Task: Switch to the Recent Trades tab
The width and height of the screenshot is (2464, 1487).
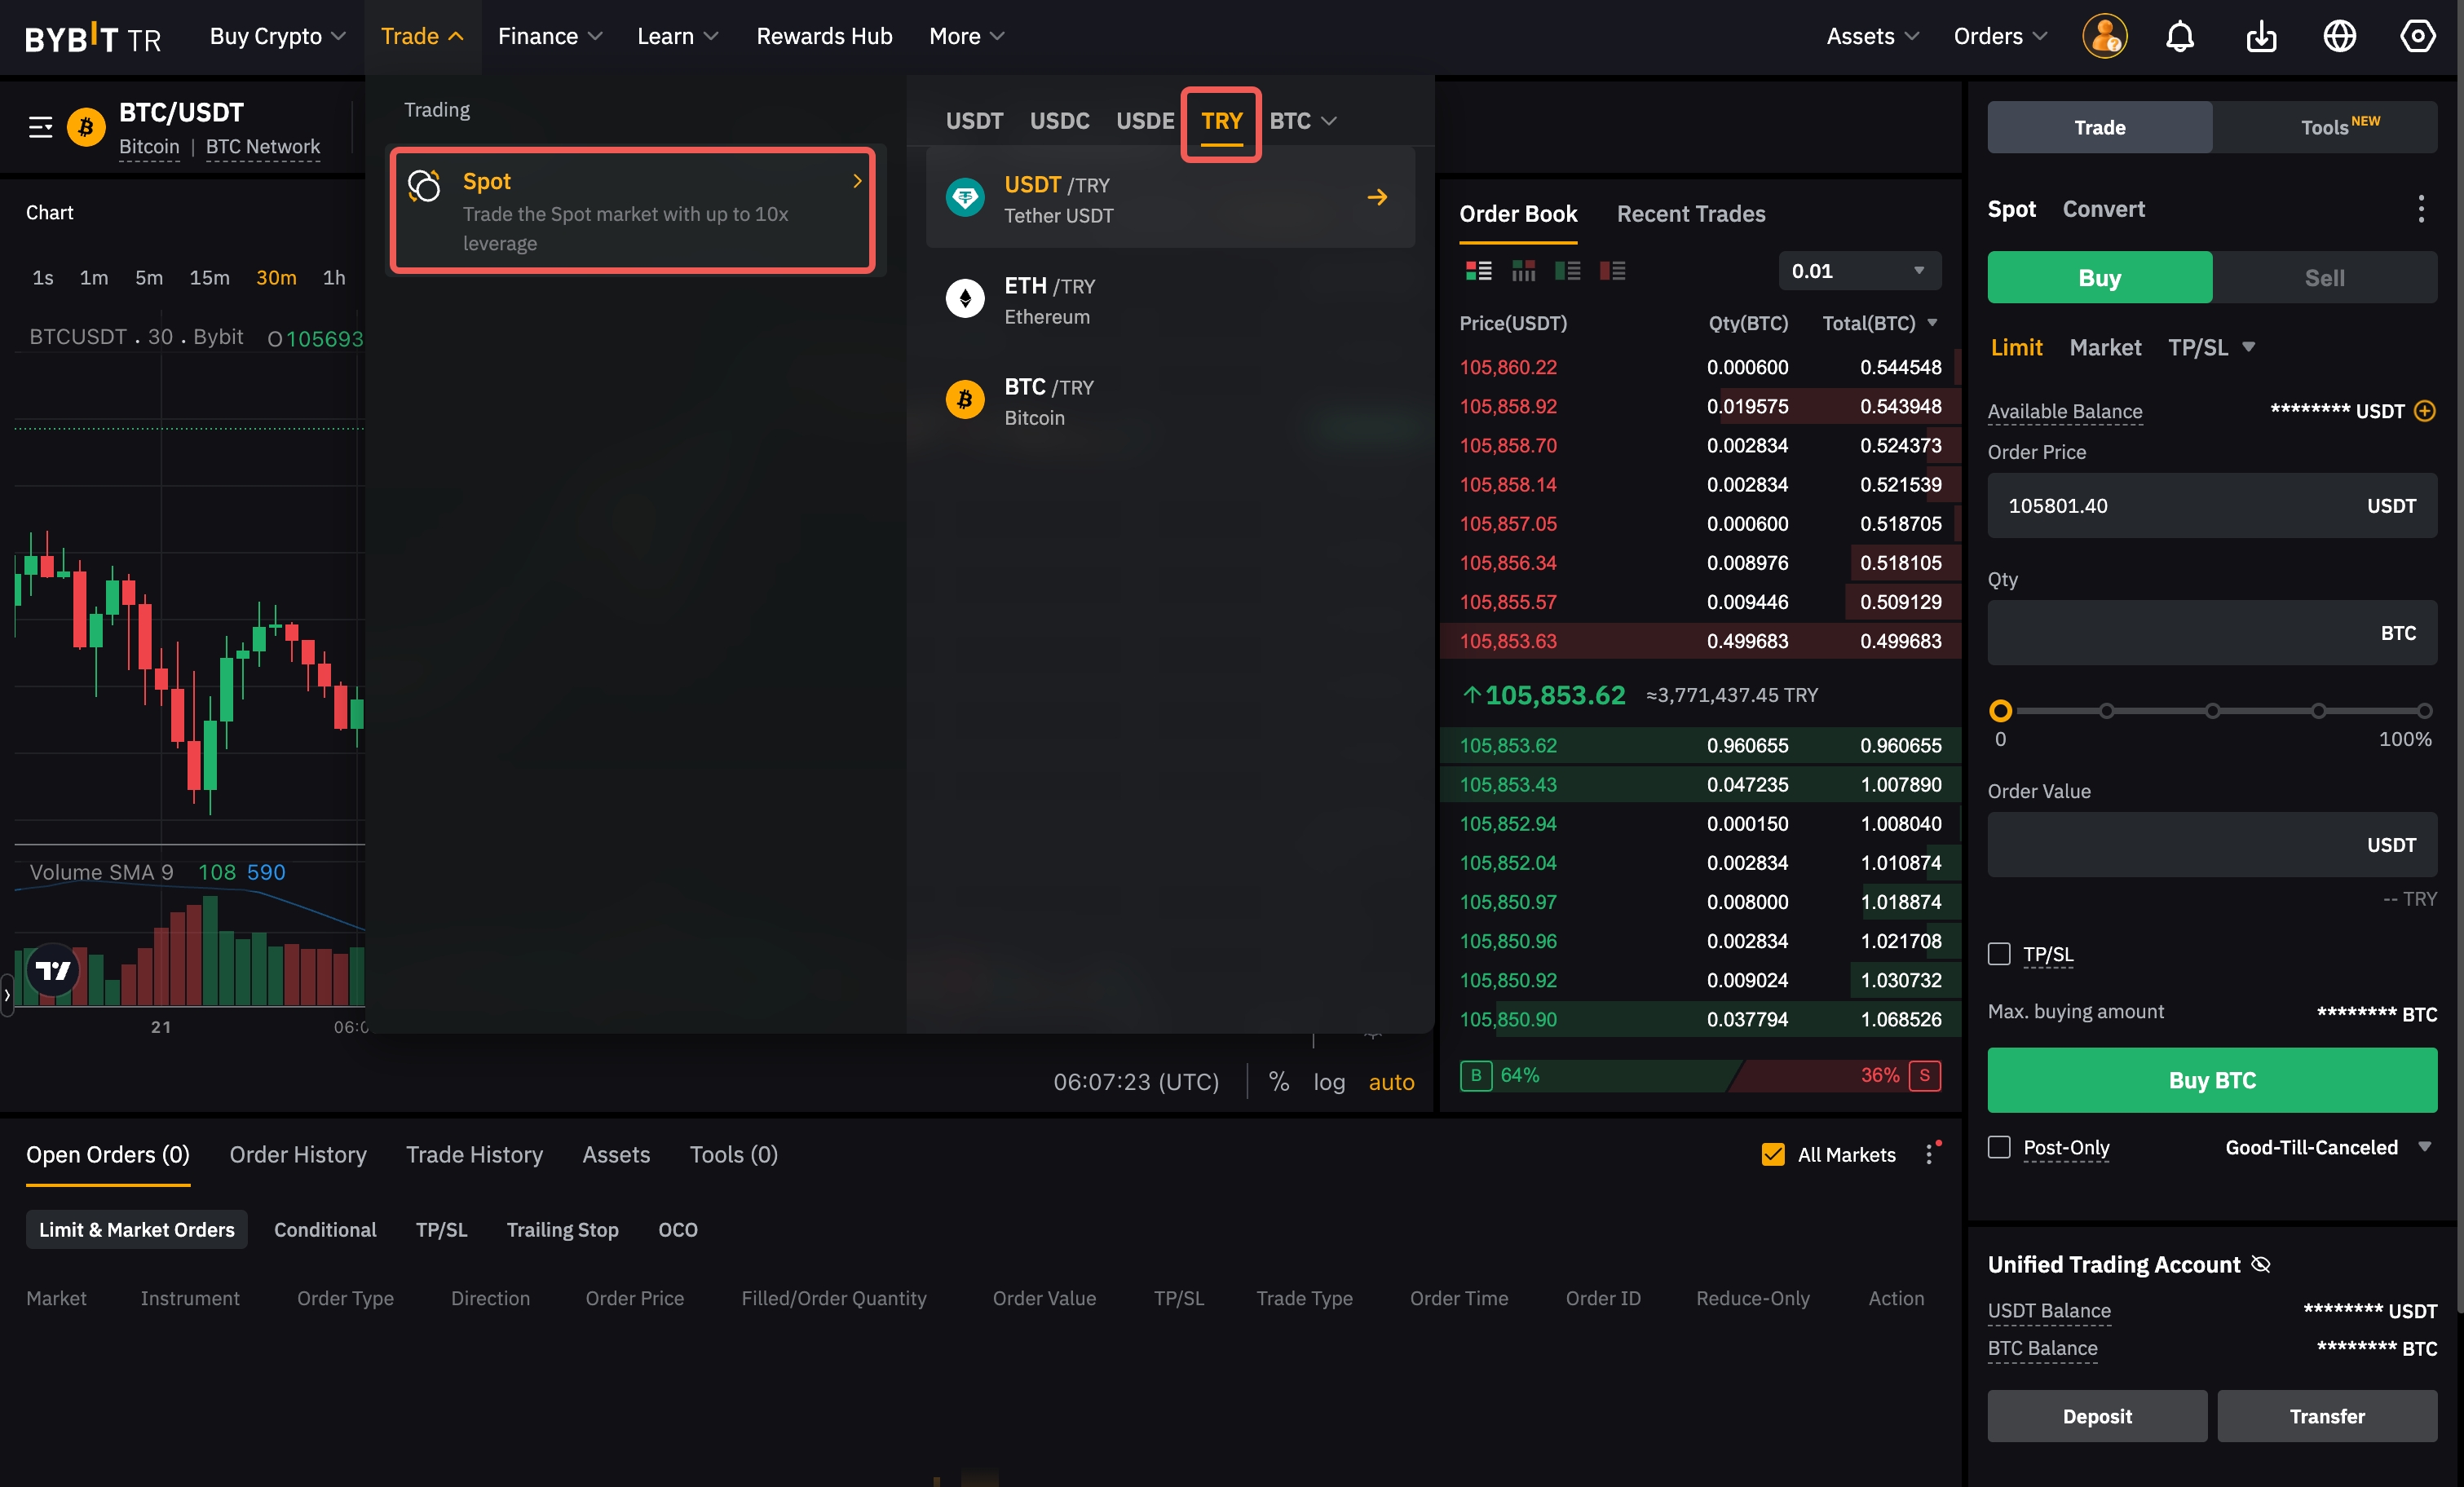Action: 1690,214
